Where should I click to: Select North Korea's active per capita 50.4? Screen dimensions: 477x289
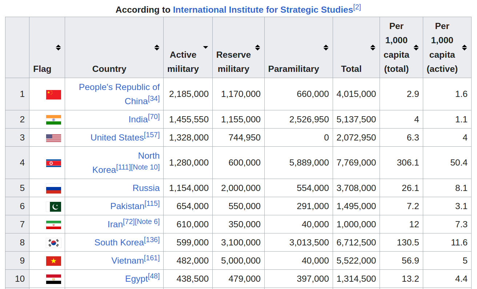pyautogui.click(x=459, y=163)
